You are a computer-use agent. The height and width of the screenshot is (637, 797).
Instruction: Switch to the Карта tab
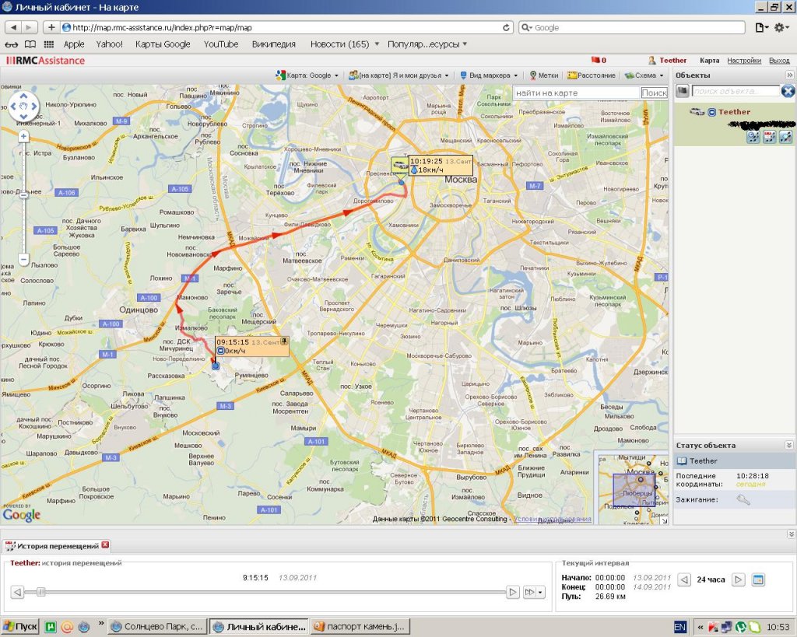click(x=709, y=61)
